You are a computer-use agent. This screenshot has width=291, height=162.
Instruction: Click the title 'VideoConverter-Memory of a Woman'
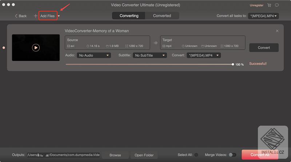click(97, 31)
